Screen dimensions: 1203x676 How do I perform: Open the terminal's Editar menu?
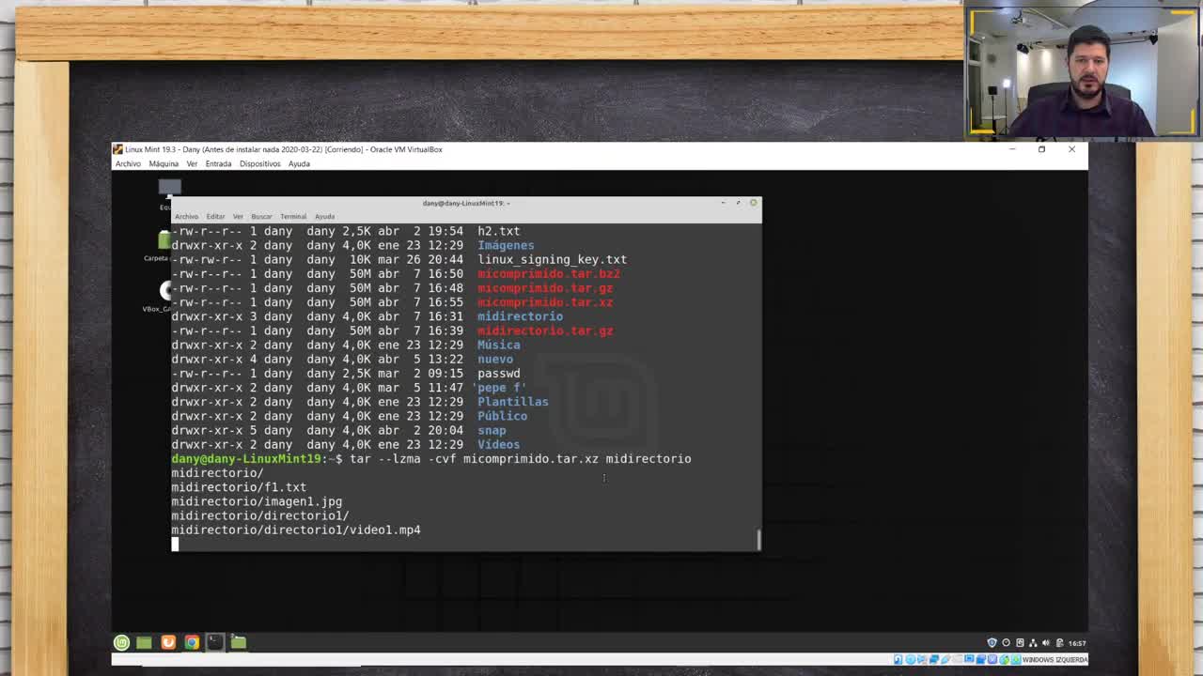[215, 217]
